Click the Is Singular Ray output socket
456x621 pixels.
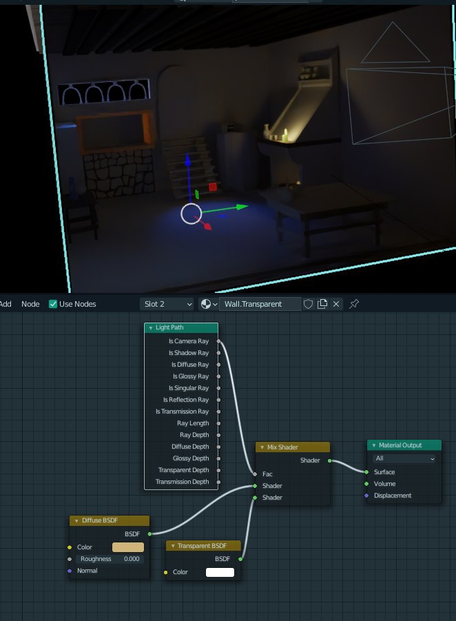[218, 388]
